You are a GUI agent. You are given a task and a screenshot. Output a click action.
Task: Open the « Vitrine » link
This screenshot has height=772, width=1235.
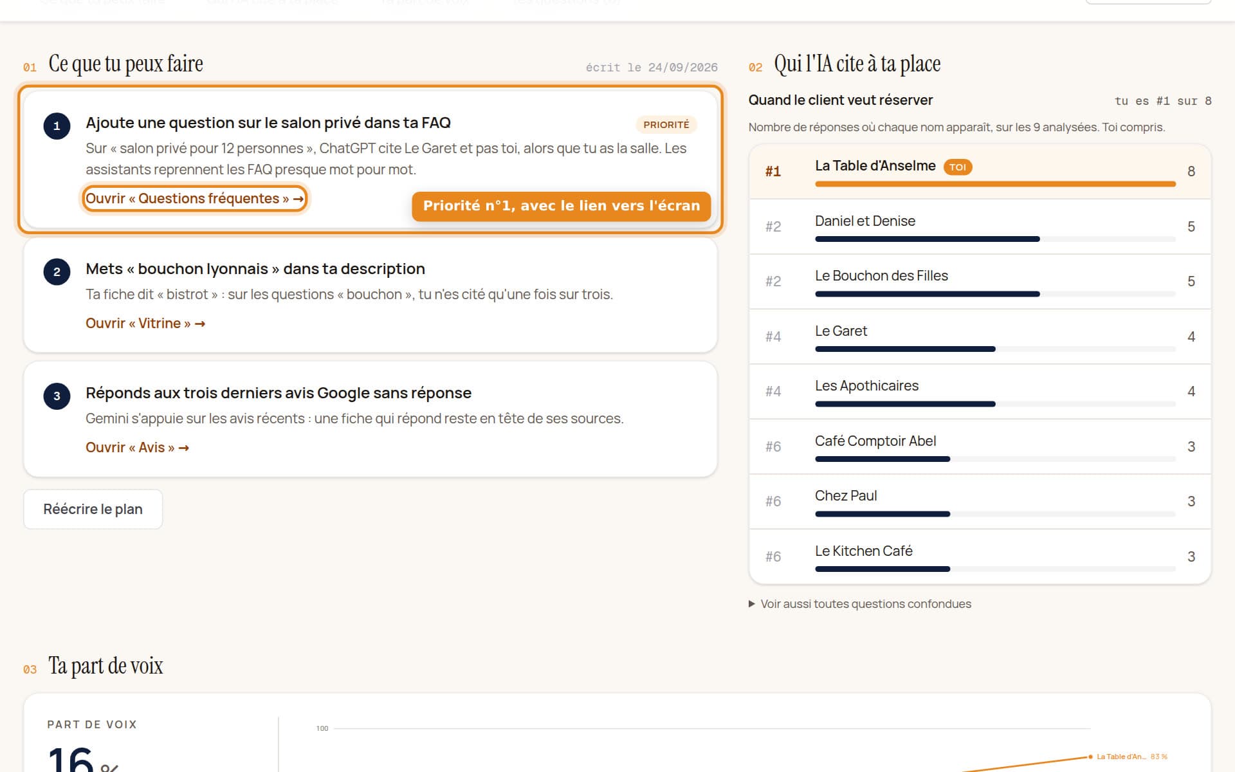[145, 323]
